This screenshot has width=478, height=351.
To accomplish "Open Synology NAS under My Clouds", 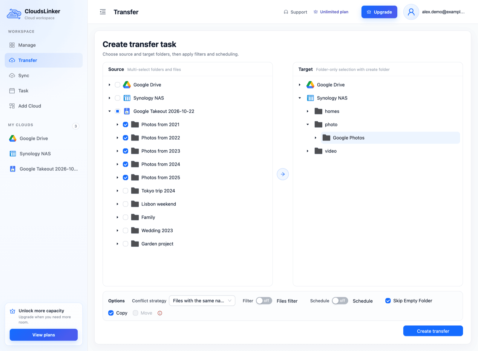I will [x=44, y=154].
